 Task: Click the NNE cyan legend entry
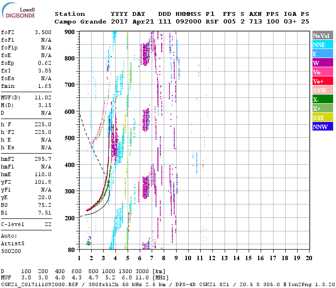(322, 45)
